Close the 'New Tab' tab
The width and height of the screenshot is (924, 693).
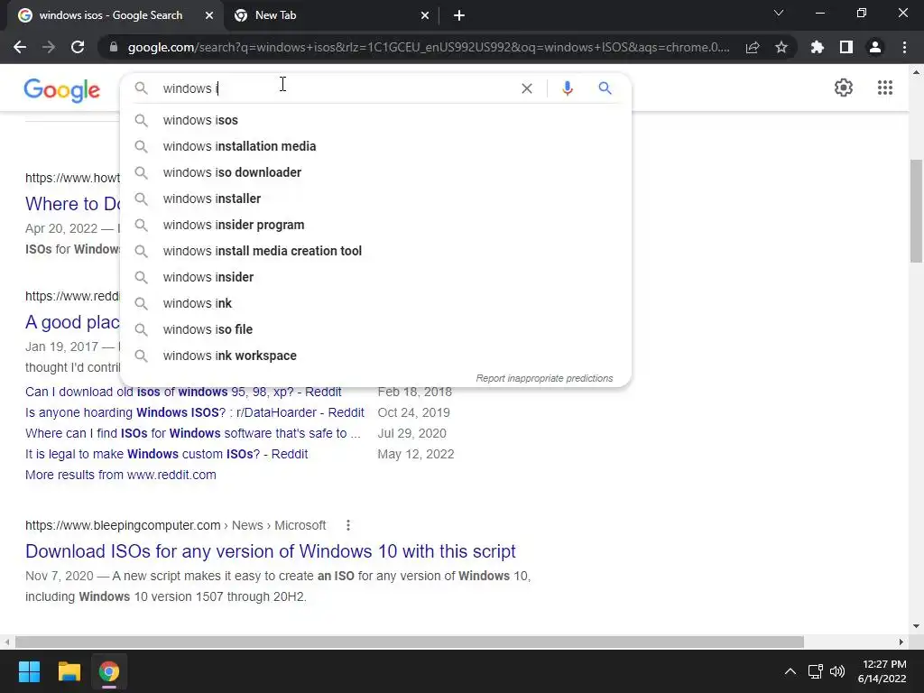425,16
